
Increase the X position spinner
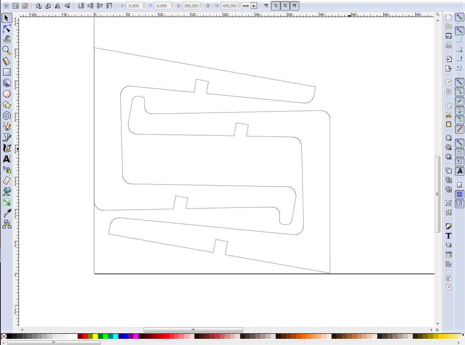[x=144, y=4]
